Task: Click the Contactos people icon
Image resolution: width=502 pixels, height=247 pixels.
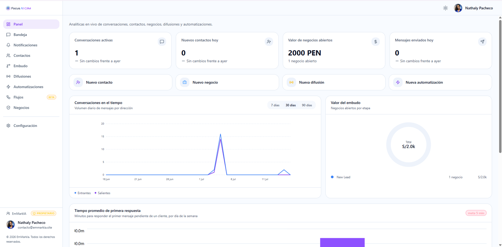Action: 8,55
